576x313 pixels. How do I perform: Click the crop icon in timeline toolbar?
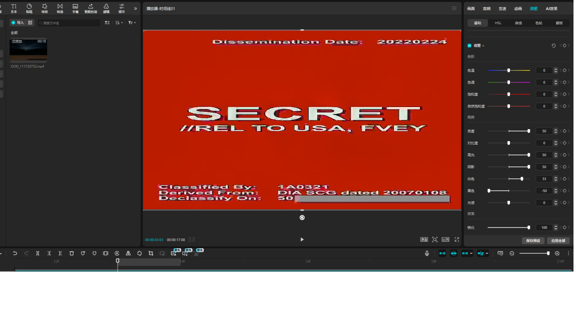pos(151,253)
